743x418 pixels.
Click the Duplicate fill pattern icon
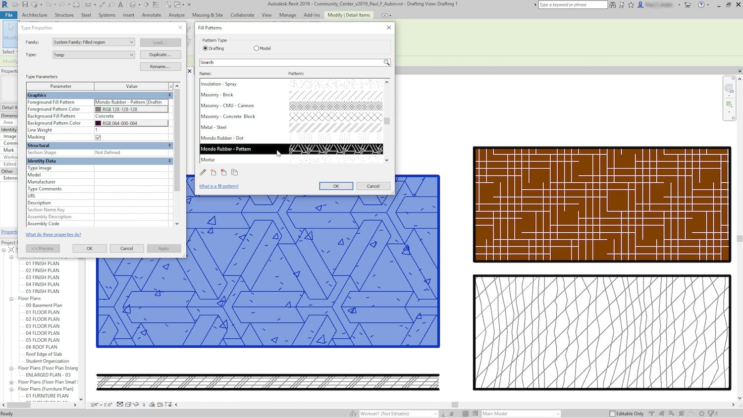235,172
